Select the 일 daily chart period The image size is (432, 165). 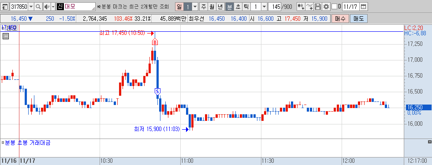coord(179,7)
